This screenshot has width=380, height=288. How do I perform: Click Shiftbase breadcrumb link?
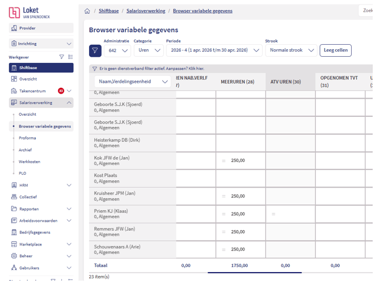pyautogui.click(x=110, y=11)
